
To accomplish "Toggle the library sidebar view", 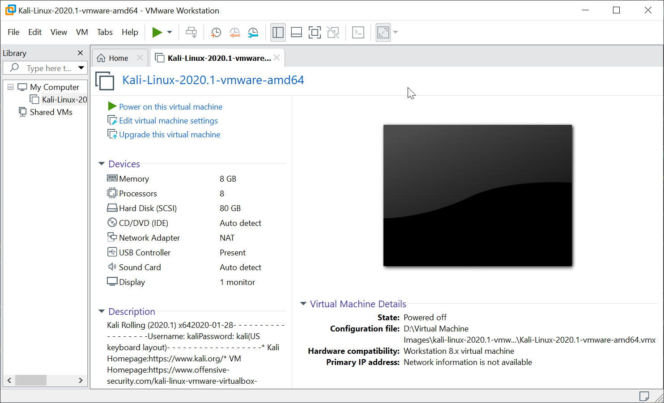I will click(278, 32).
